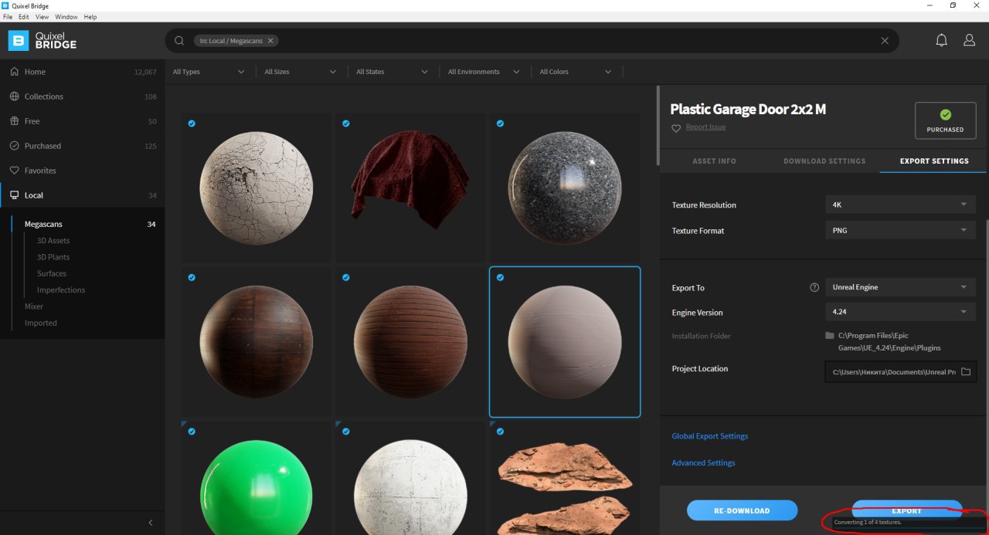Open the All Colors filter dropdown
Screen dimensions: 989x535
(576, 72)
